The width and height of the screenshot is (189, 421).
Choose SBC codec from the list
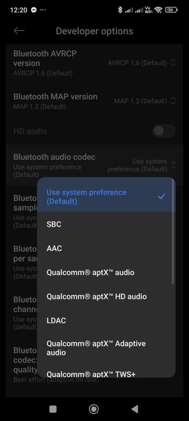click(x=106, y=224)
